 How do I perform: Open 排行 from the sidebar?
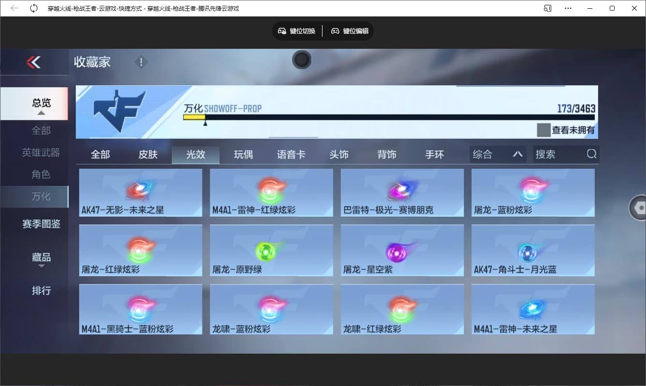point(41,290)
